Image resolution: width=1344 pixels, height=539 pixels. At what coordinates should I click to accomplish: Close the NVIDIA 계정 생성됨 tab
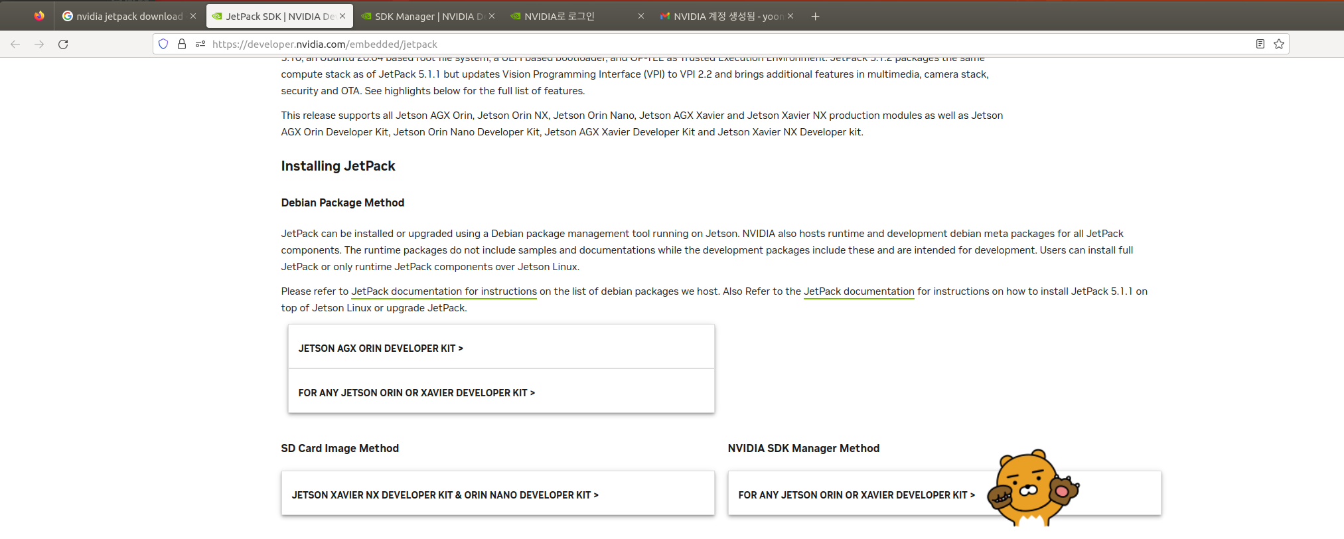(x=790, y=16)
